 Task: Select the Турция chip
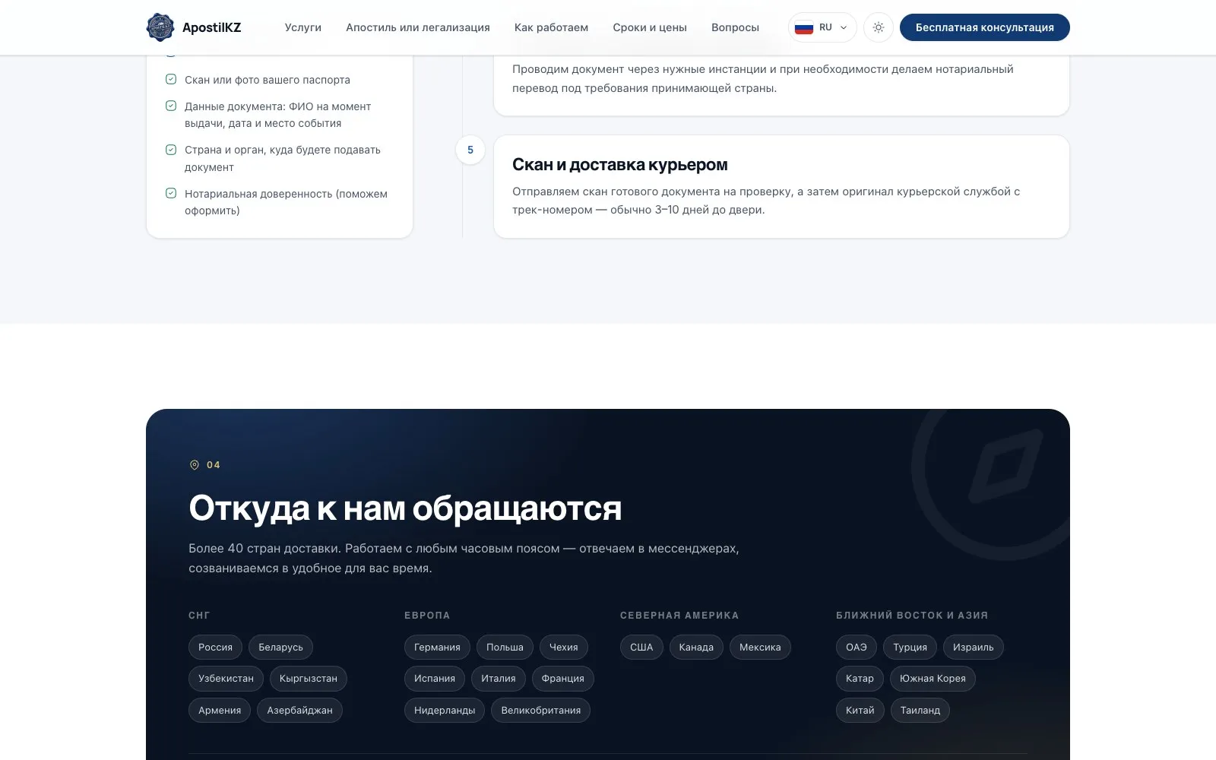tap(910, 647)
